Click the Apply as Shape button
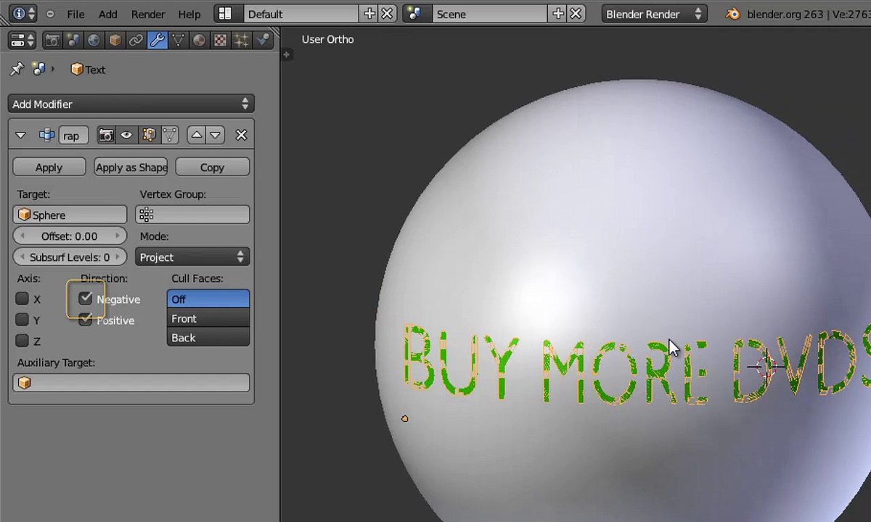 [x=131, y=167]
